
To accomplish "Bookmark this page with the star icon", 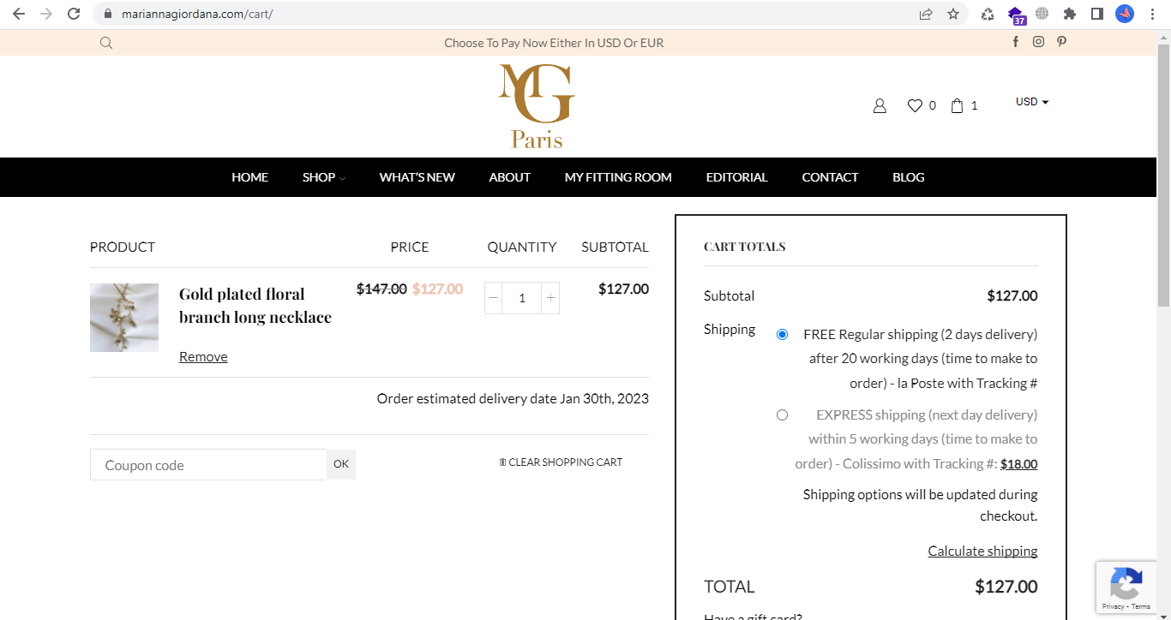I will (x=953, y=14).
